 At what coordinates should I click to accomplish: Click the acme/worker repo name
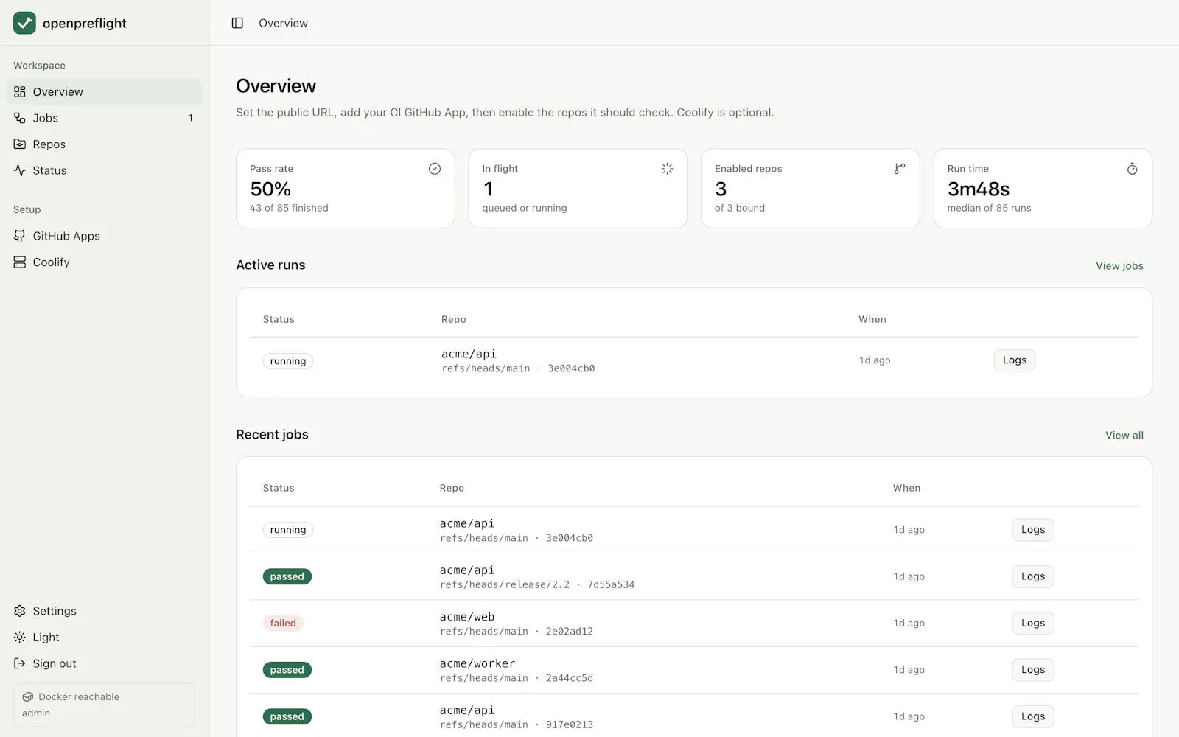pyautogui.click(x=477, y=663)
